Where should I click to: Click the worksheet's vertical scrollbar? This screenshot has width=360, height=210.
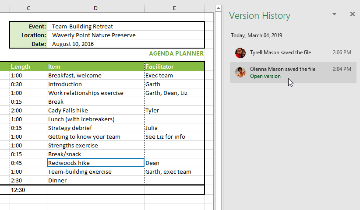pos(218,105)
